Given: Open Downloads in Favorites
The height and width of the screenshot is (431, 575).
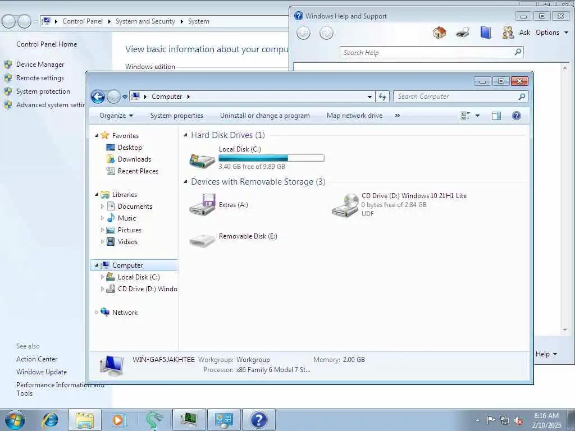Looking at the screenshot, I should pyautogui.click(x=134, y=159).
